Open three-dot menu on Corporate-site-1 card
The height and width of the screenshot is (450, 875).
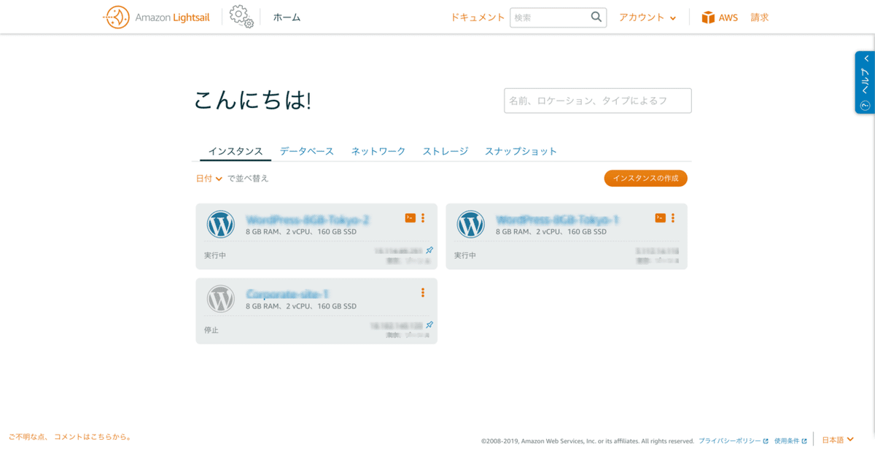pyautogui.click(x=423, y=292)
